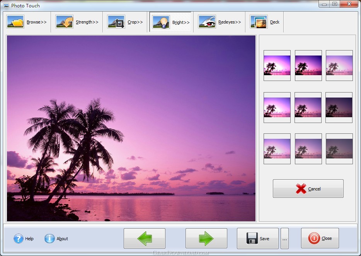The image size is (361, 256).
Task: Open the Deck tab label
Action: (275, 22)
